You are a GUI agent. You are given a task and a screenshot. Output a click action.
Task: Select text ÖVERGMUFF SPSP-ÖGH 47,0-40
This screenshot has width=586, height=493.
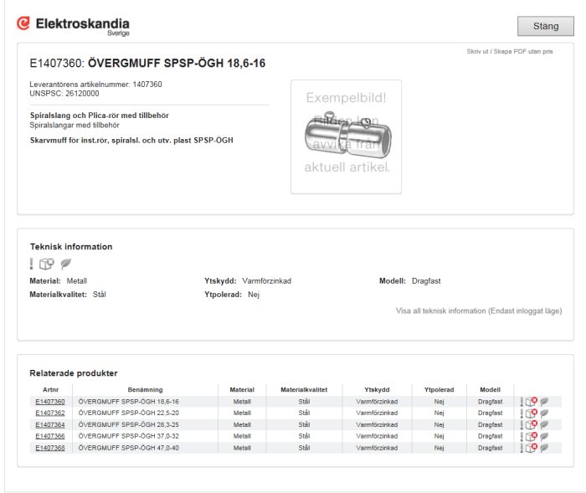click(129, 448)
